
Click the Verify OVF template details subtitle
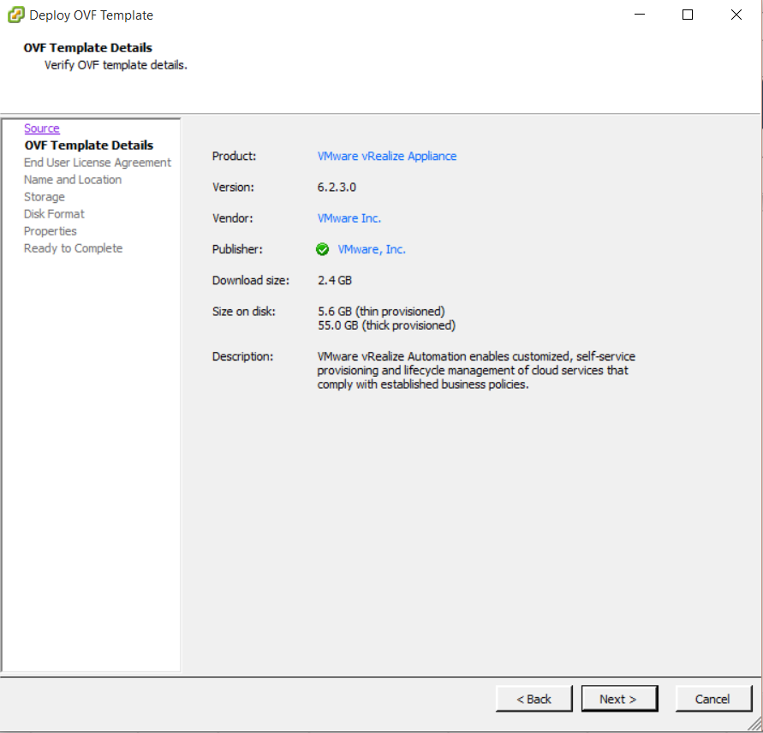[116, 65]
